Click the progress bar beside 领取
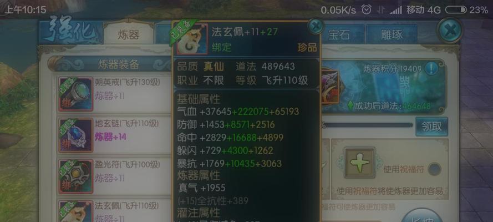 coord(367,125)
